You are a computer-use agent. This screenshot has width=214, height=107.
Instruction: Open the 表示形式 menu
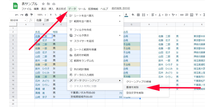pyautogui.click(x=61, y=9)
